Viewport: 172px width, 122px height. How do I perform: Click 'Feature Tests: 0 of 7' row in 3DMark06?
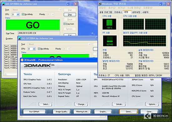click(x=38, y=92)
